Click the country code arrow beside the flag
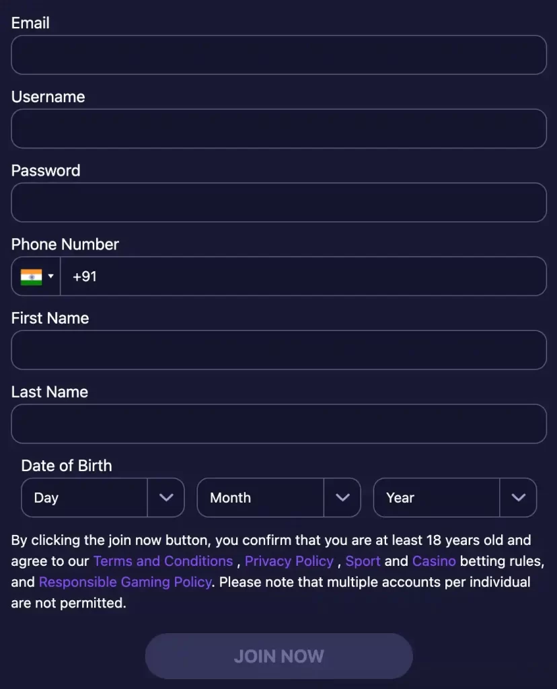The height and width of the screenshot is (689, 557). 50,277
